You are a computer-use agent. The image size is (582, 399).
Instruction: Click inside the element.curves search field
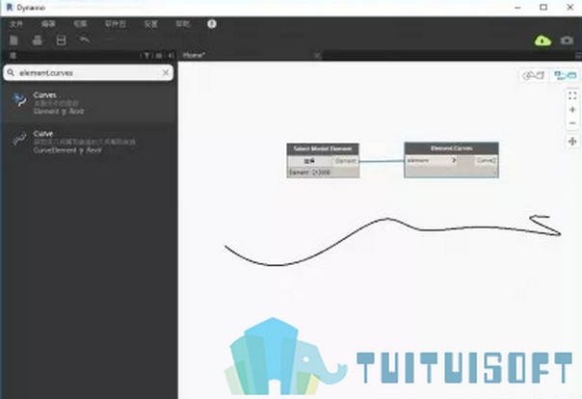[89, 72]
